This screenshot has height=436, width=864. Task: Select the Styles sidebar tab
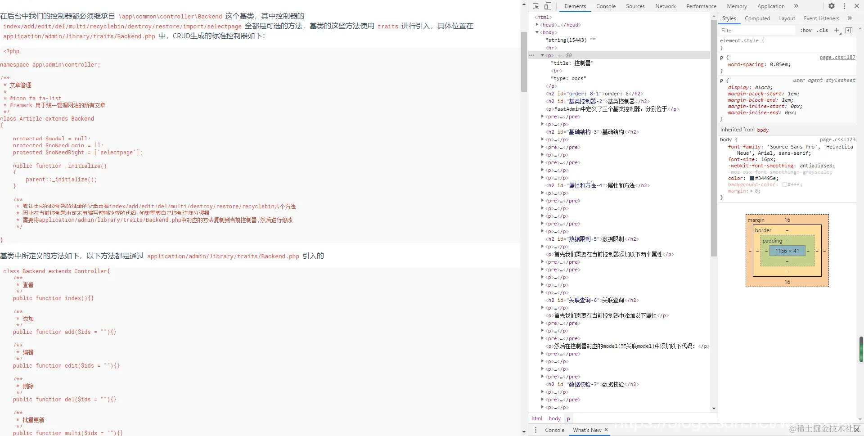click(x=729, y=18)
